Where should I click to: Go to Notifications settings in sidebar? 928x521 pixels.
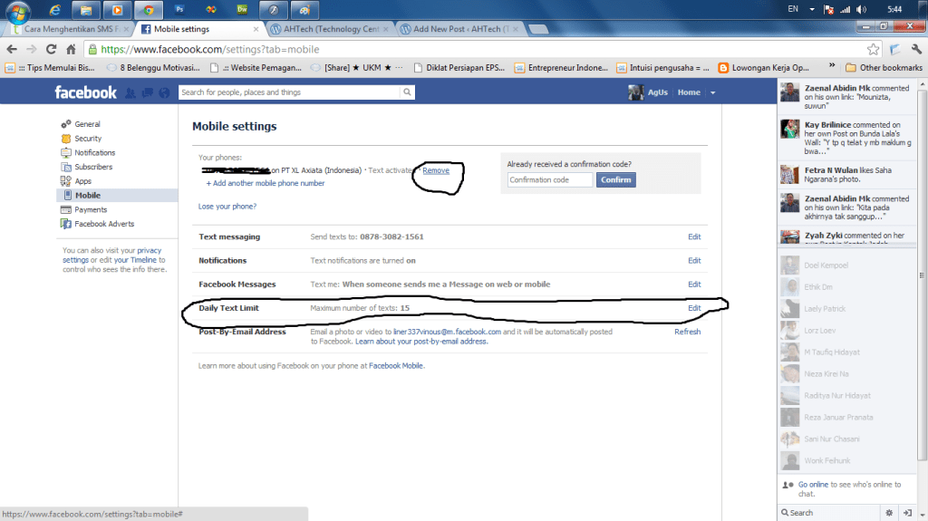94,152
